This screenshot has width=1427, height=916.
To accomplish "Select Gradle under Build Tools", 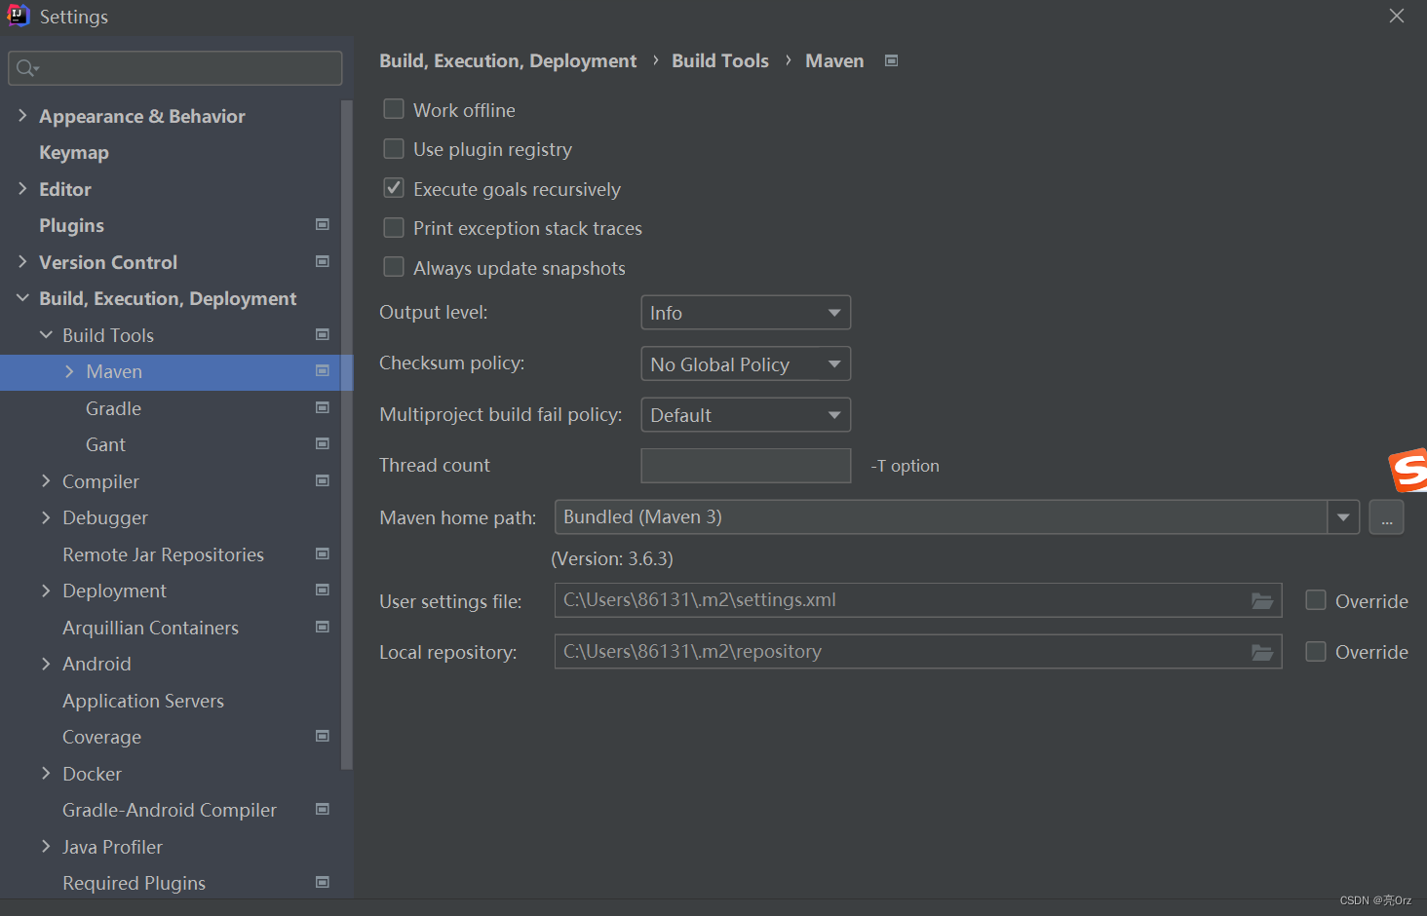I will point(113,408).
